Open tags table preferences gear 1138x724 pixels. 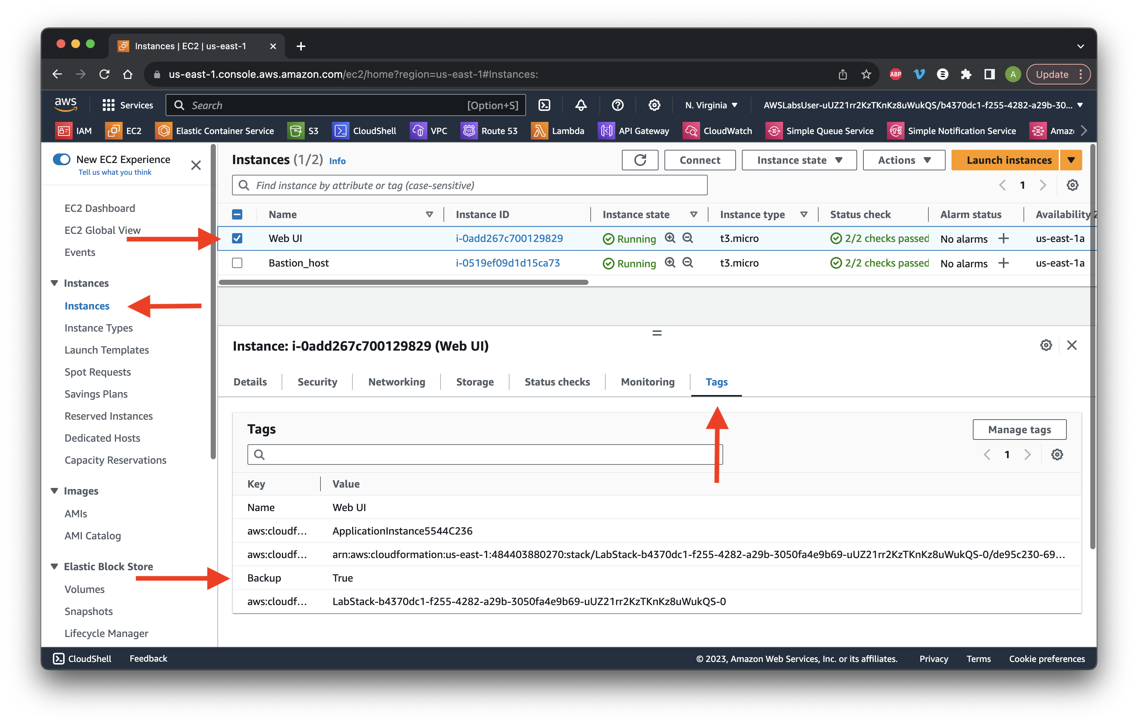1057,454
